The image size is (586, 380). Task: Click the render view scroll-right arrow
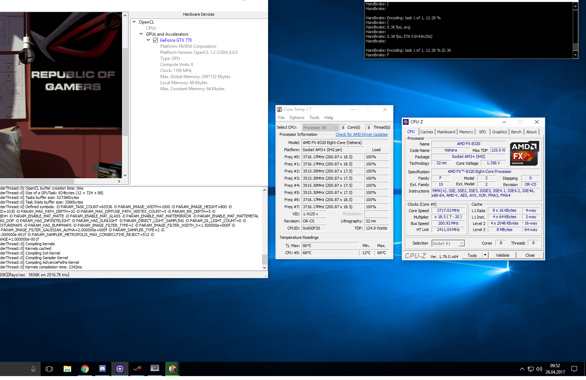119,181
